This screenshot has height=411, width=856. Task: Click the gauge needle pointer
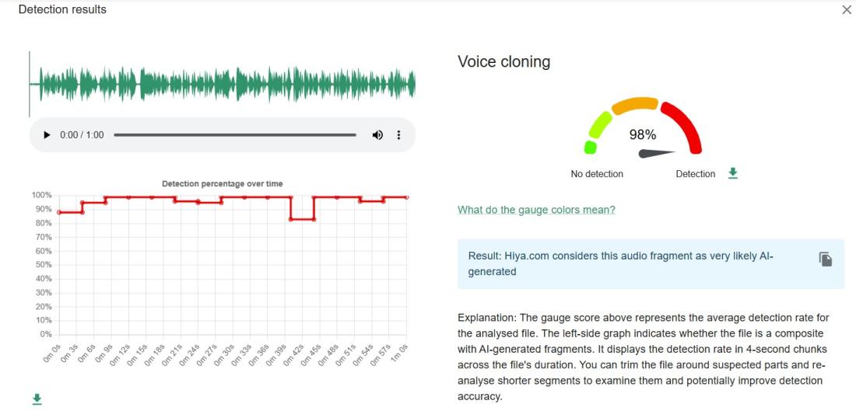pos(656,153)
